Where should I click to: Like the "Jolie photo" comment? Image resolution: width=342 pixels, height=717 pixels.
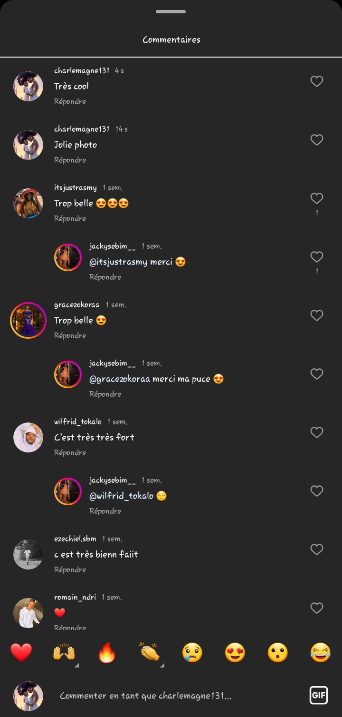317,140
